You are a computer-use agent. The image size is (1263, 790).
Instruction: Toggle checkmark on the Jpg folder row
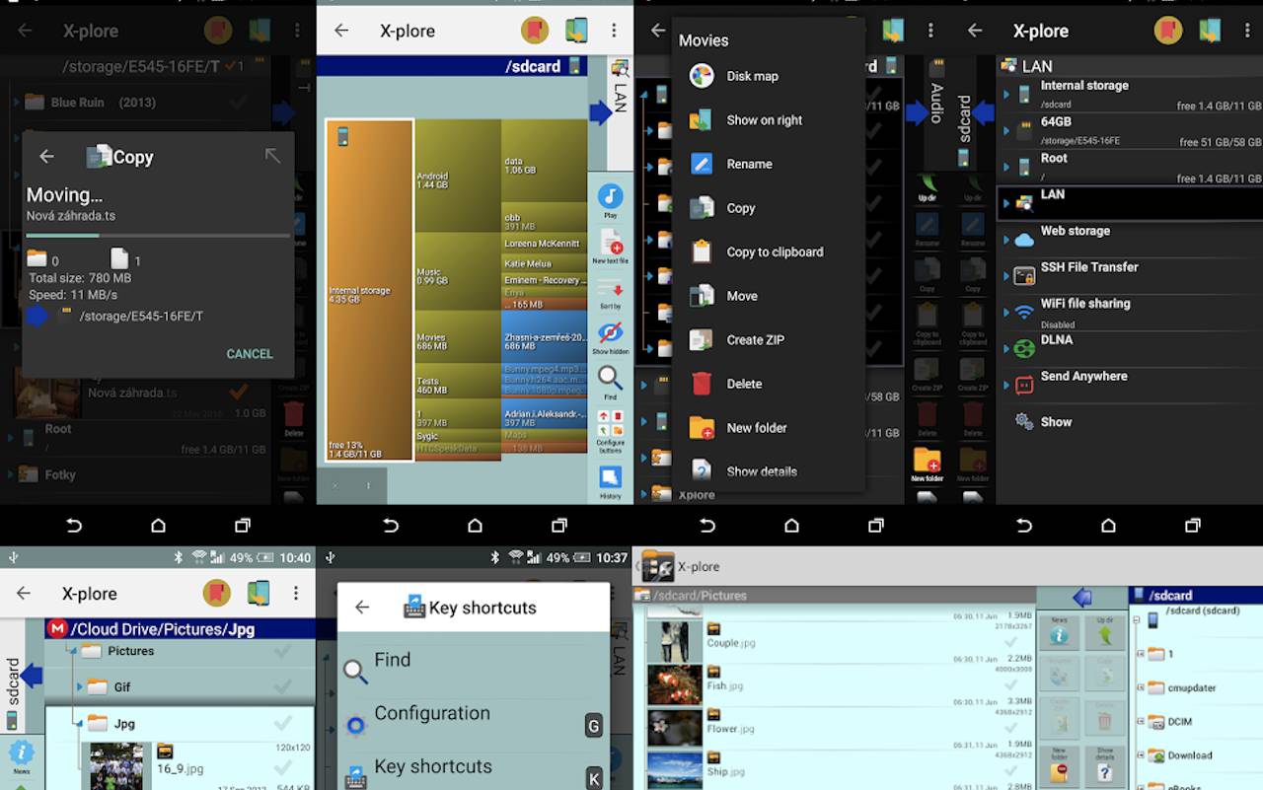coord(282,723)
